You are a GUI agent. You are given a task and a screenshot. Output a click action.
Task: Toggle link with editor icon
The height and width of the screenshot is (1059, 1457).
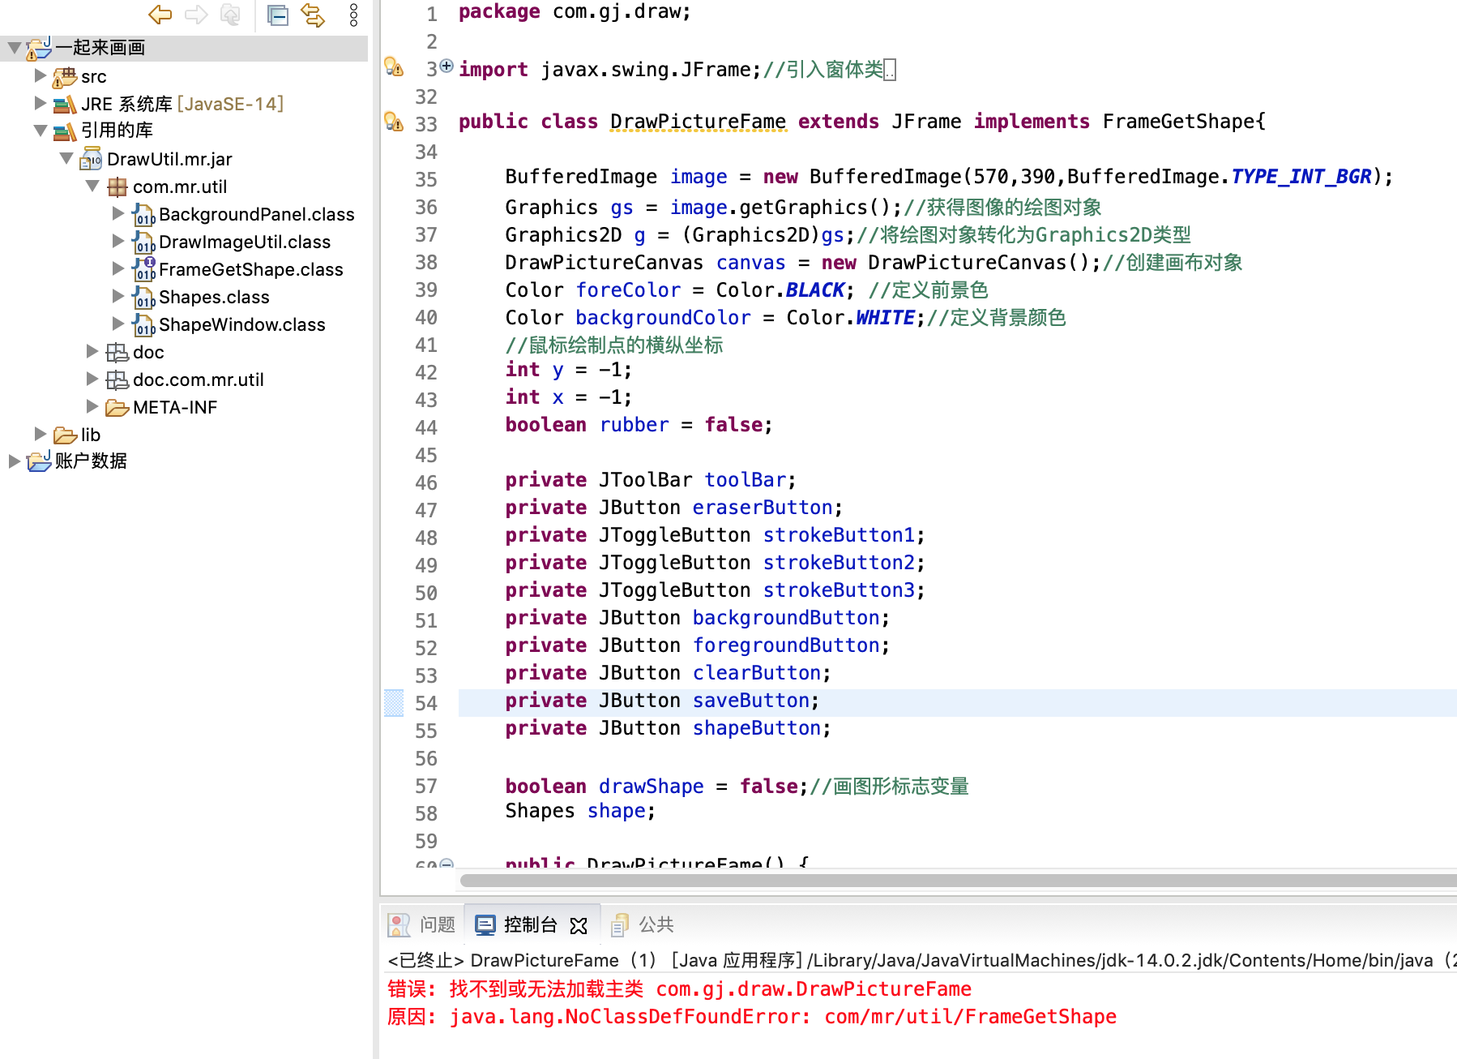(313, 15)
